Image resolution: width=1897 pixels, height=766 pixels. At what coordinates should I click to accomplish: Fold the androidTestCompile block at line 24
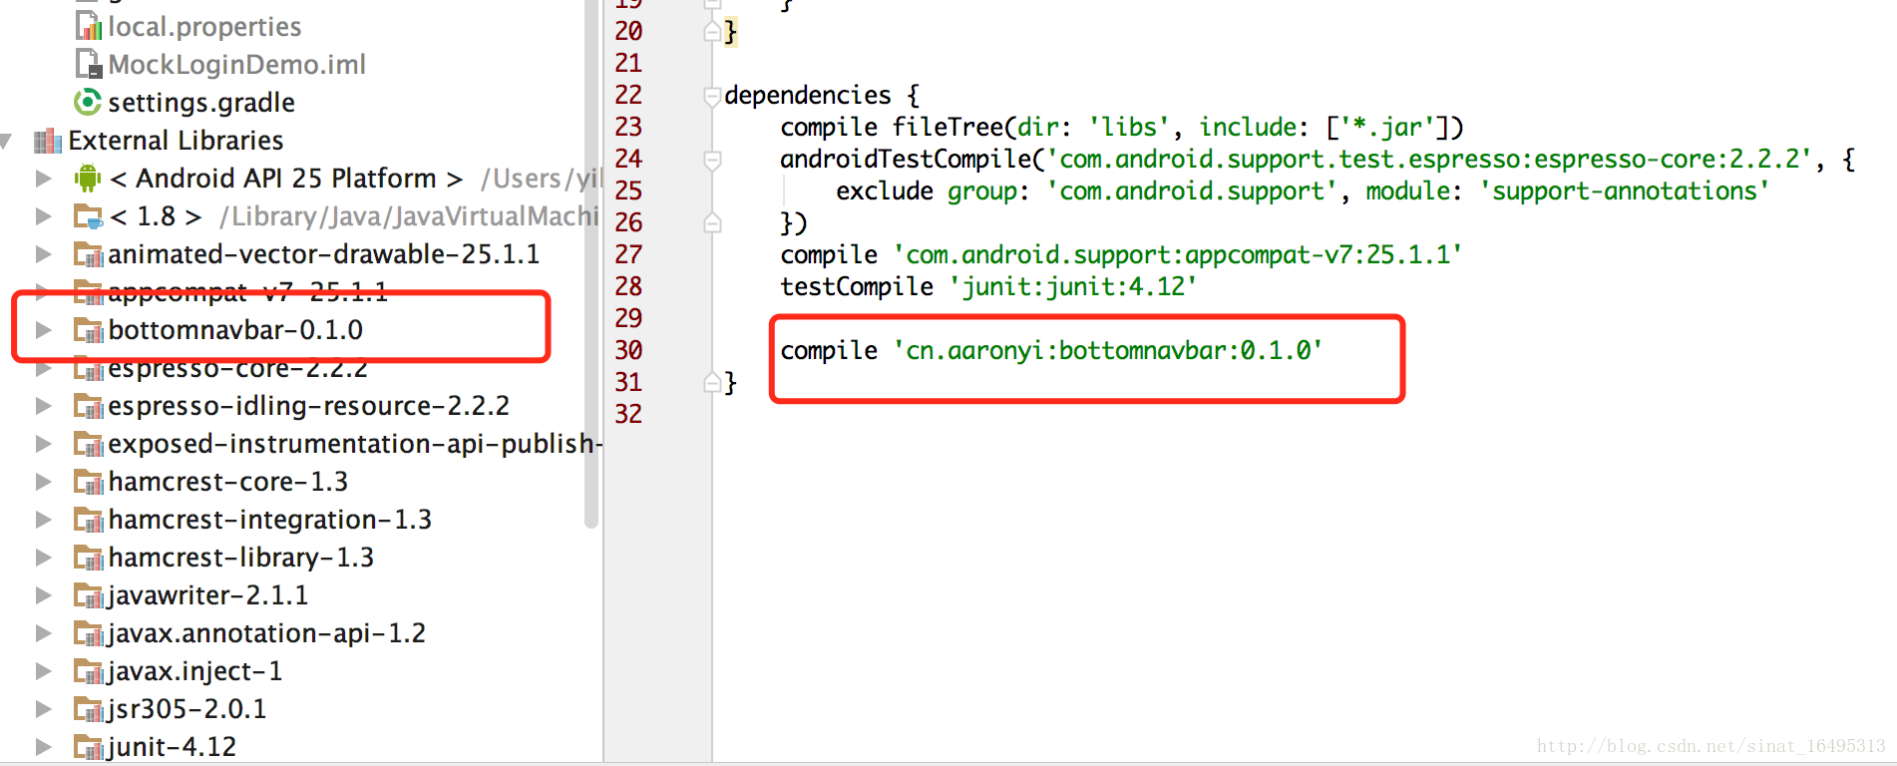point(712,160)
